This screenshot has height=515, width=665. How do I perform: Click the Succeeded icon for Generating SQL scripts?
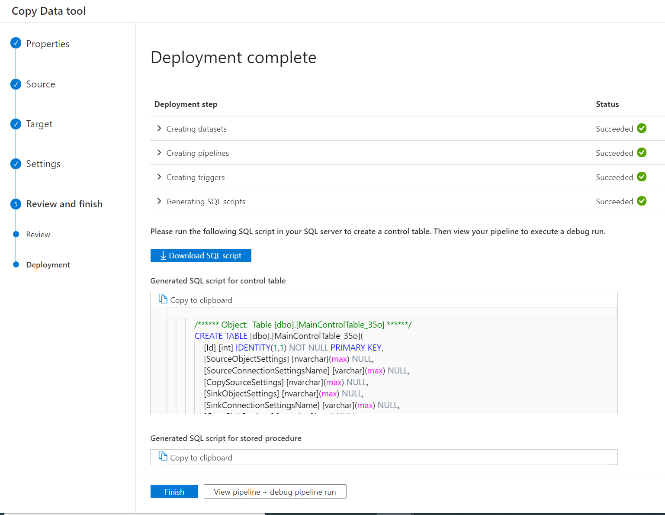[x=642, y=201]
